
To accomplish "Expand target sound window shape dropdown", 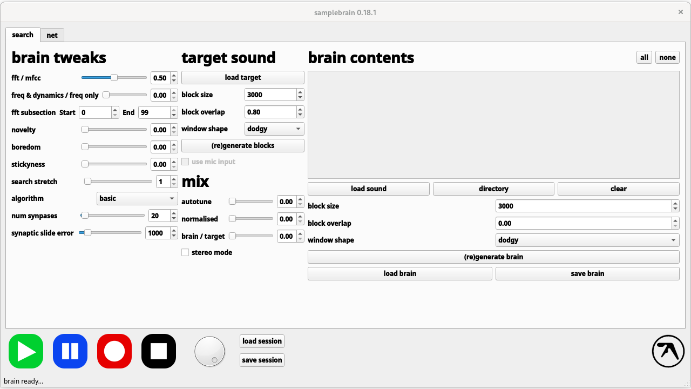I will click(274, 129).
